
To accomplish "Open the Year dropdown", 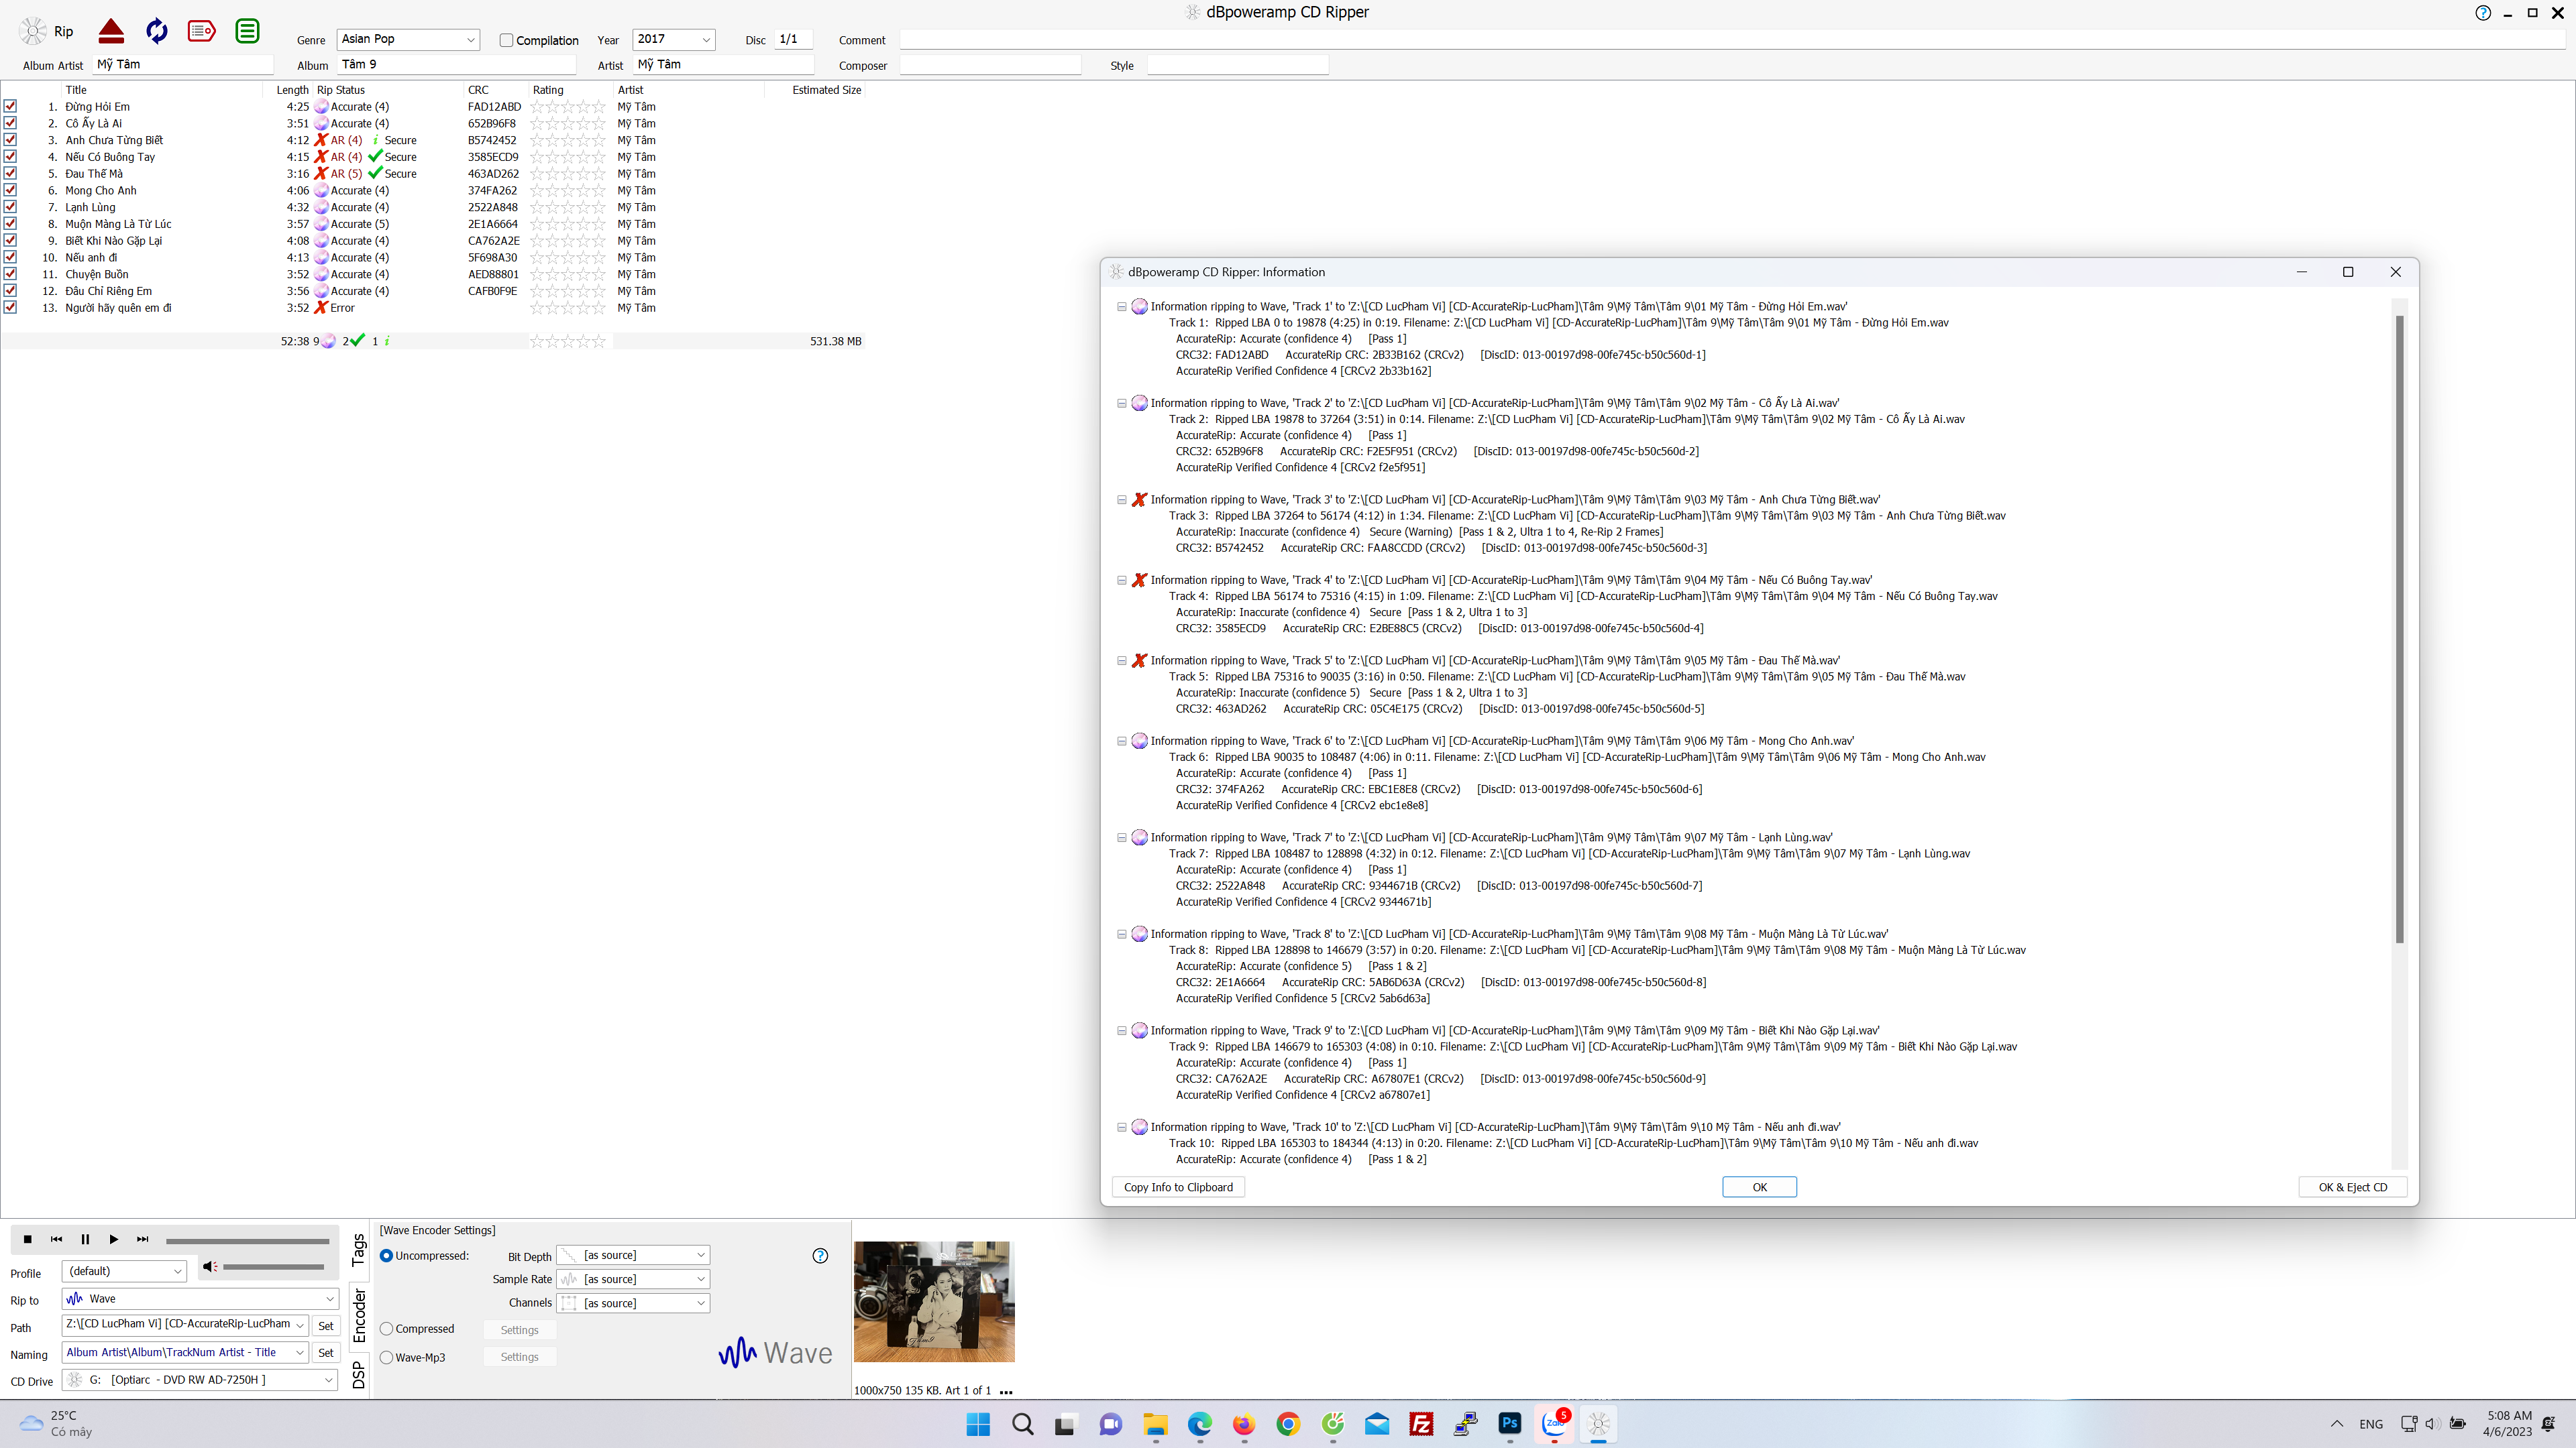I will click(706, 40).
